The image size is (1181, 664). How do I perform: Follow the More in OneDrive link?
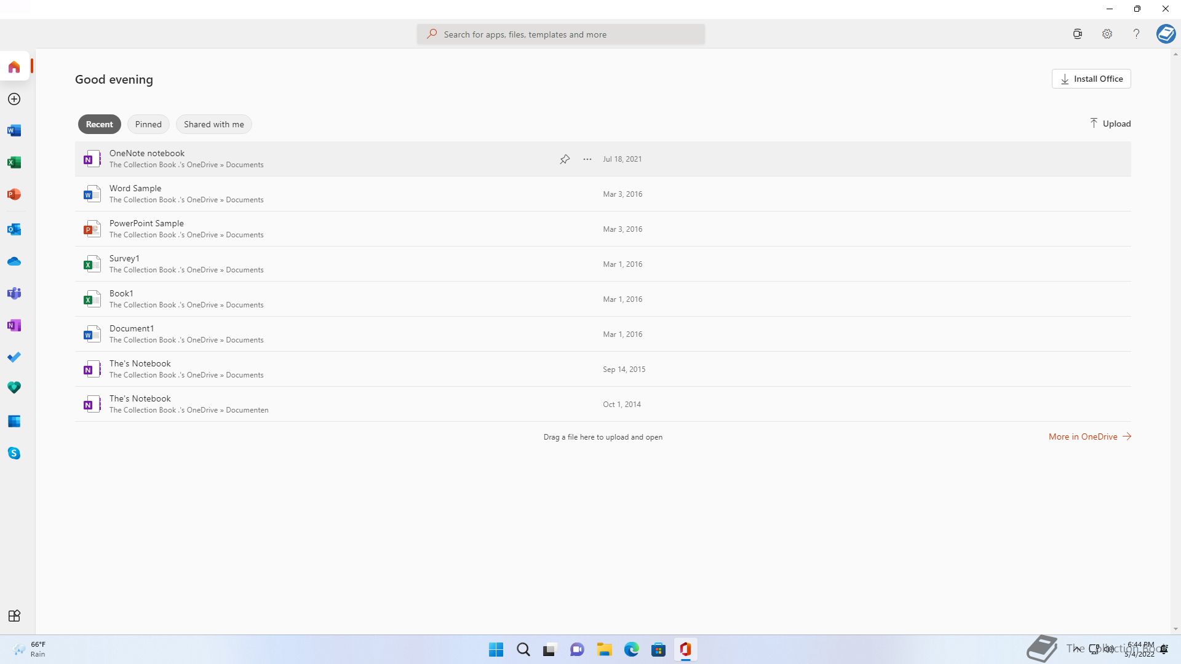pyautogui.click(x=1090, y=437)
